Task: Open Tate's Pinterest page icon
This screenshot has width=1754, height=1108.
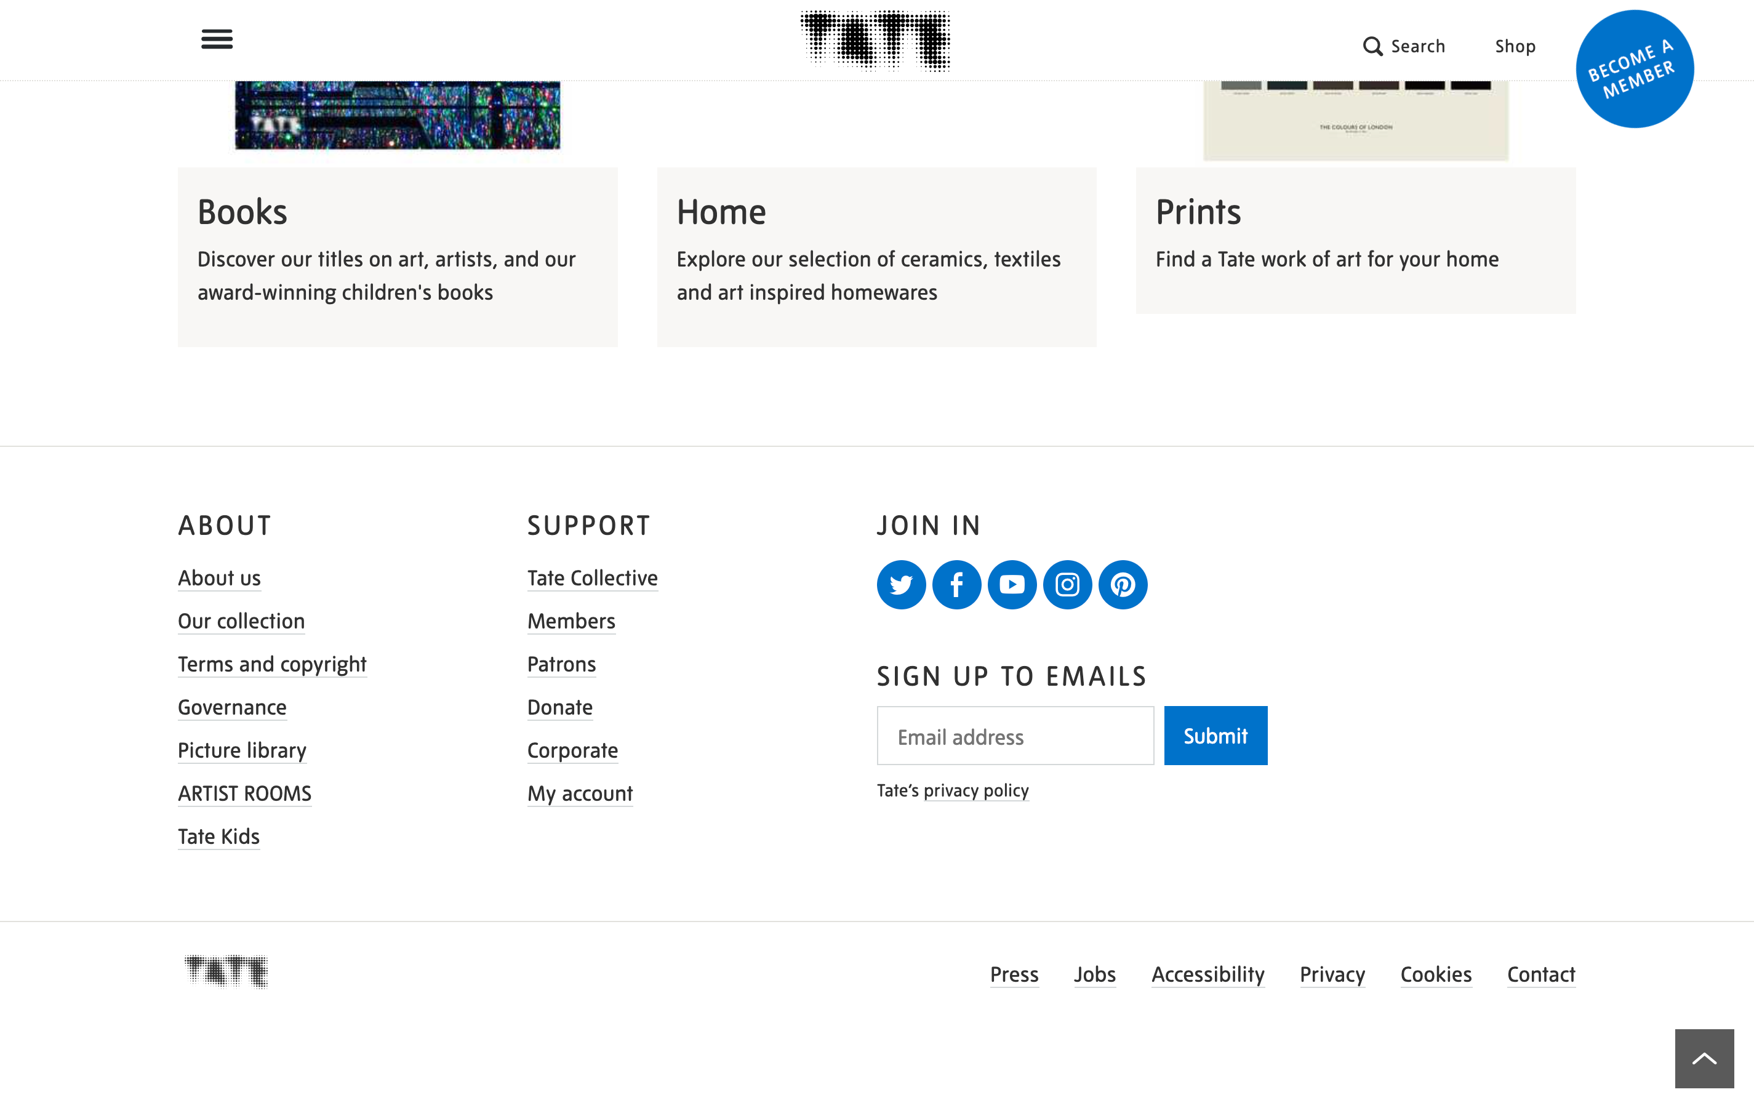Action: (x=1123, y=584)
